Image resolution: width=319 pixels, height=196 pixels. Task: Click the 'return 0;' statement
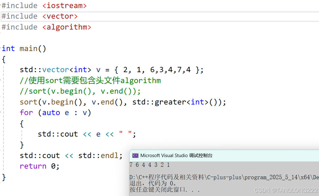point(40,166)
